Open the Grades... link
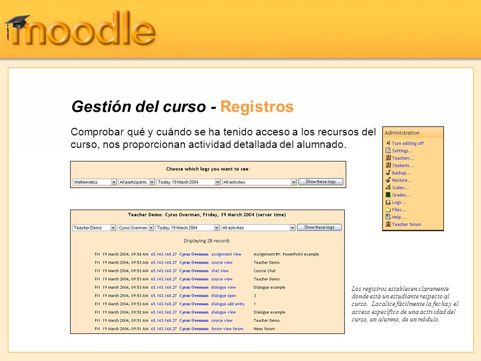The image size is (481, 361). (x=401, y=195)
